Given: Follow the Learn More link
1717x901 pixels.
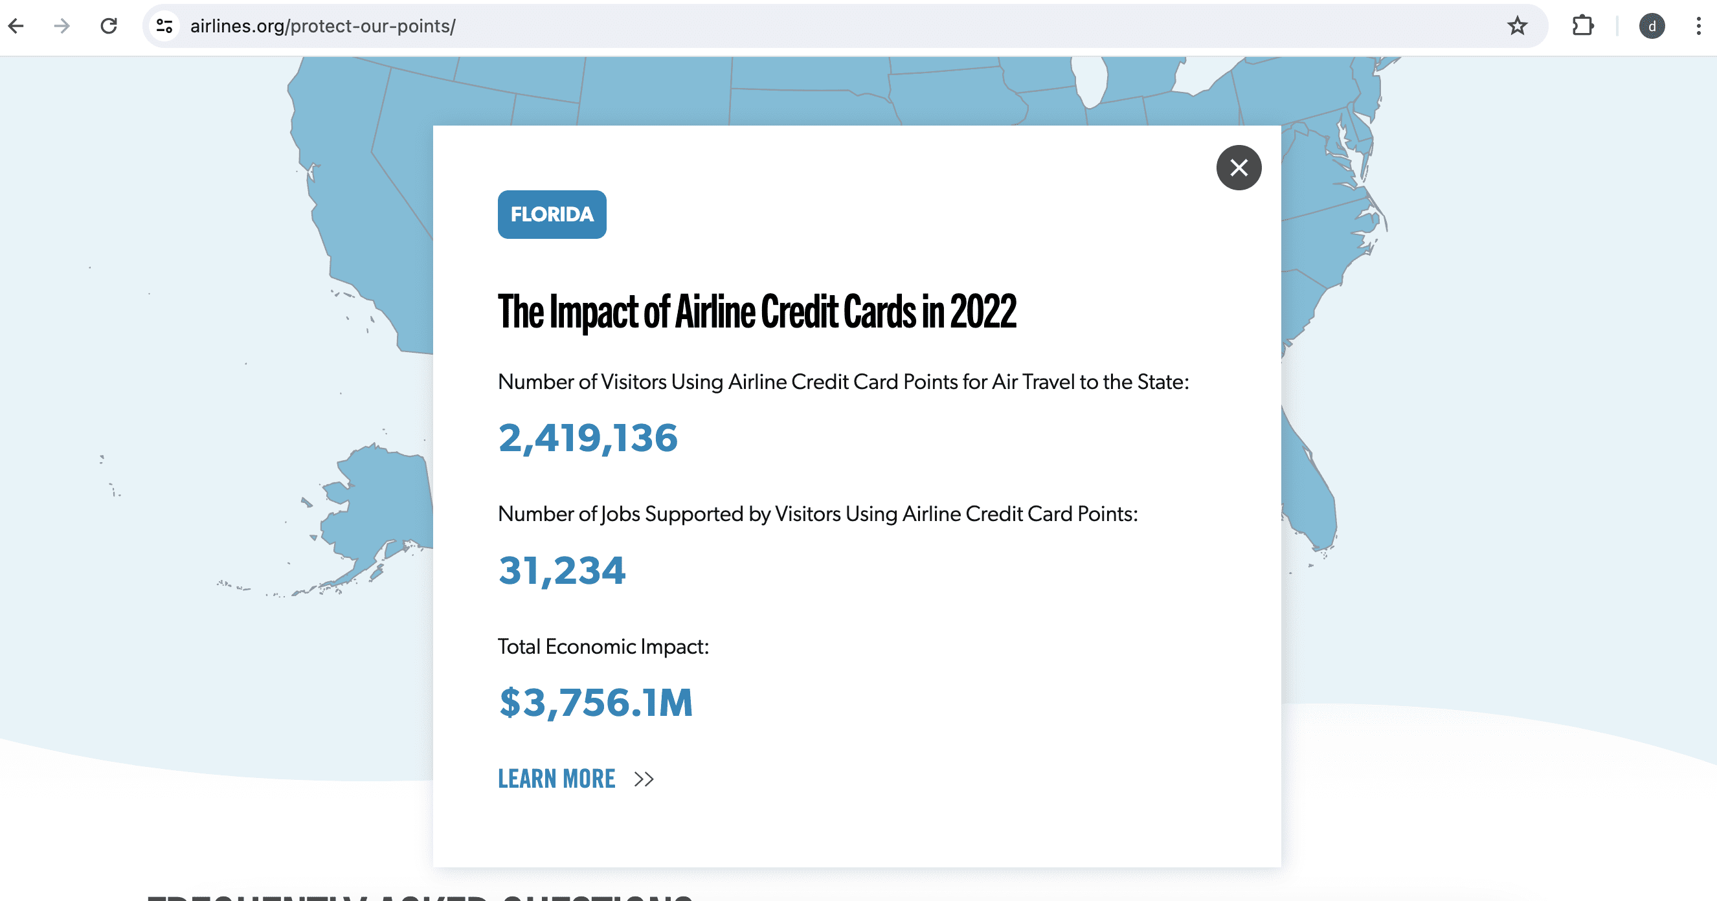Looking at the screenshot, I should (557, 779).
